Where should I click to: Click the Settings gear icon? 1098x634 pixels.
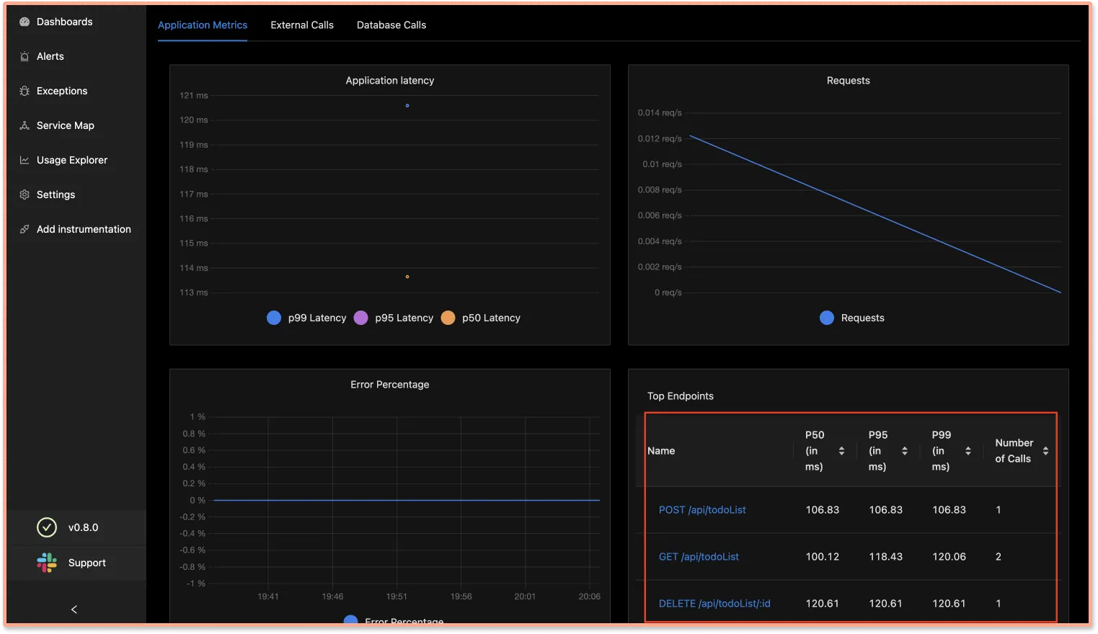(25, 195)
